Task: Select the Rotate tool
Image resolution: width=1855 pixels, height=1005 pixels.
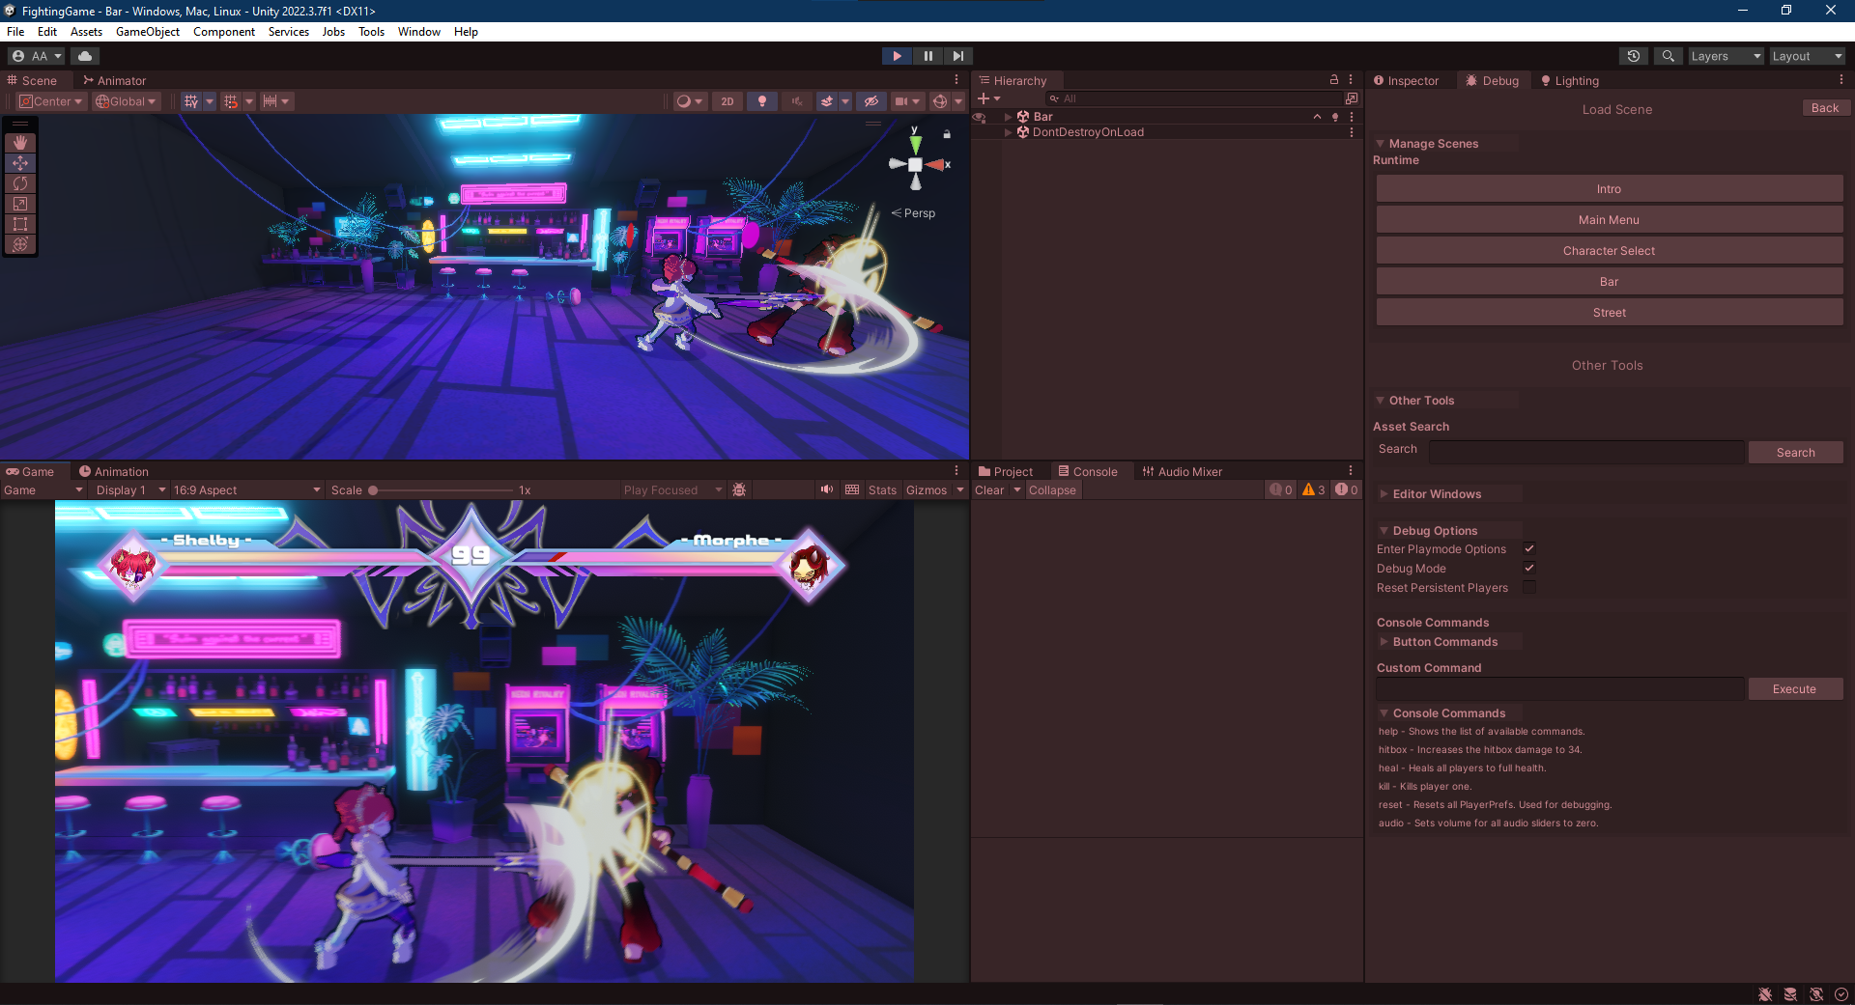Action: pos(20,182)
